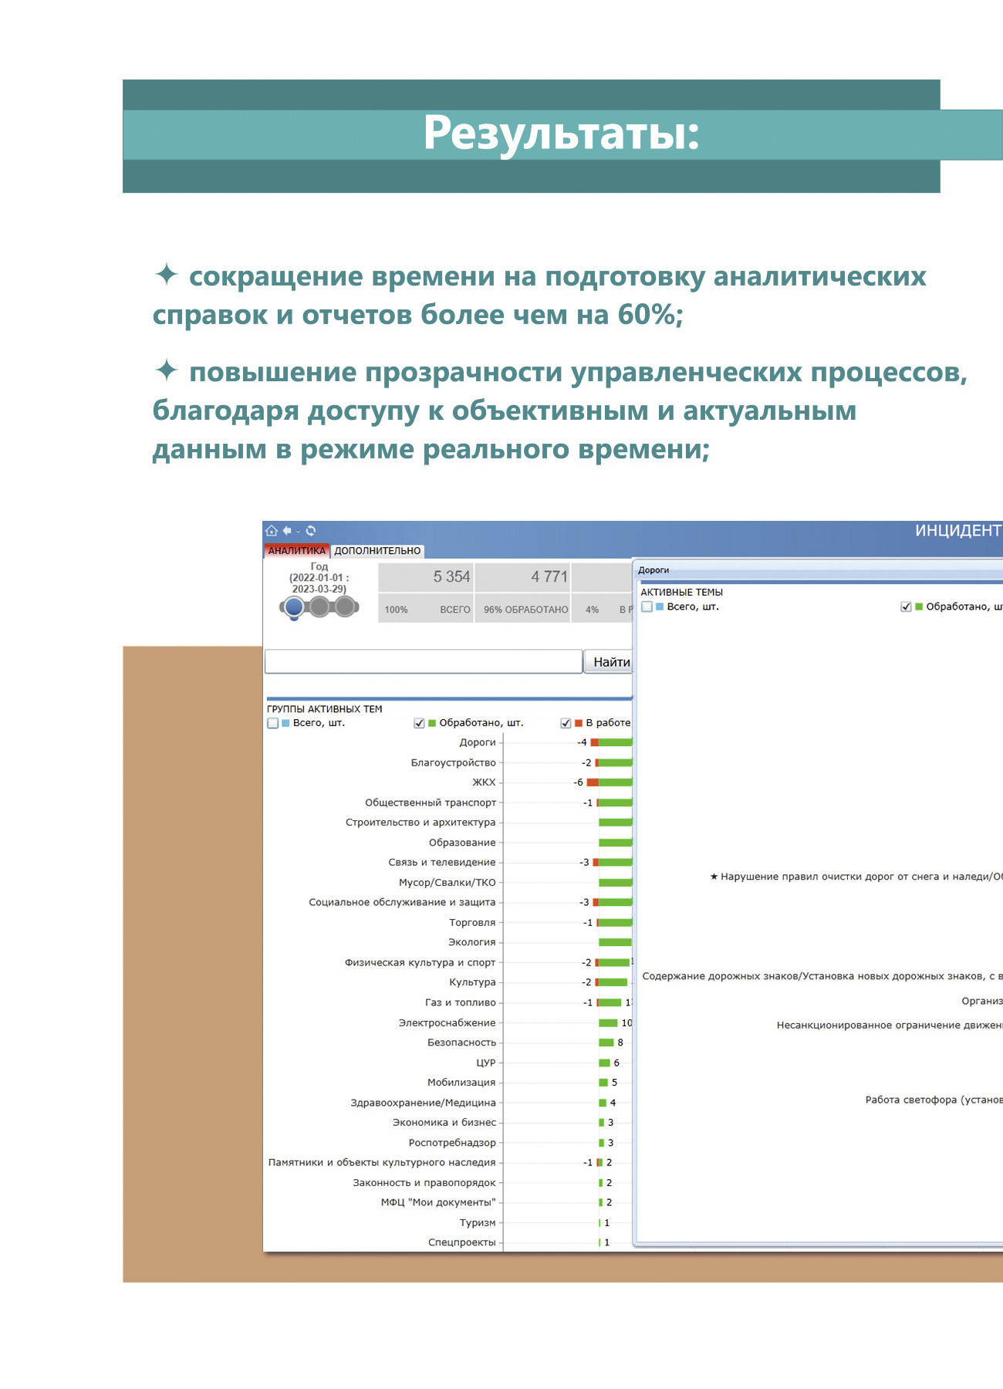Click the 5 354 ВСЕГО counter tile

(x=426, y=592)
